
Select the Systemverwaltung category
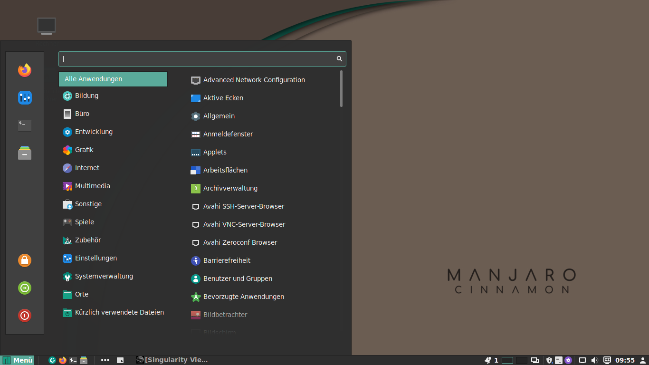pos(113,276)
